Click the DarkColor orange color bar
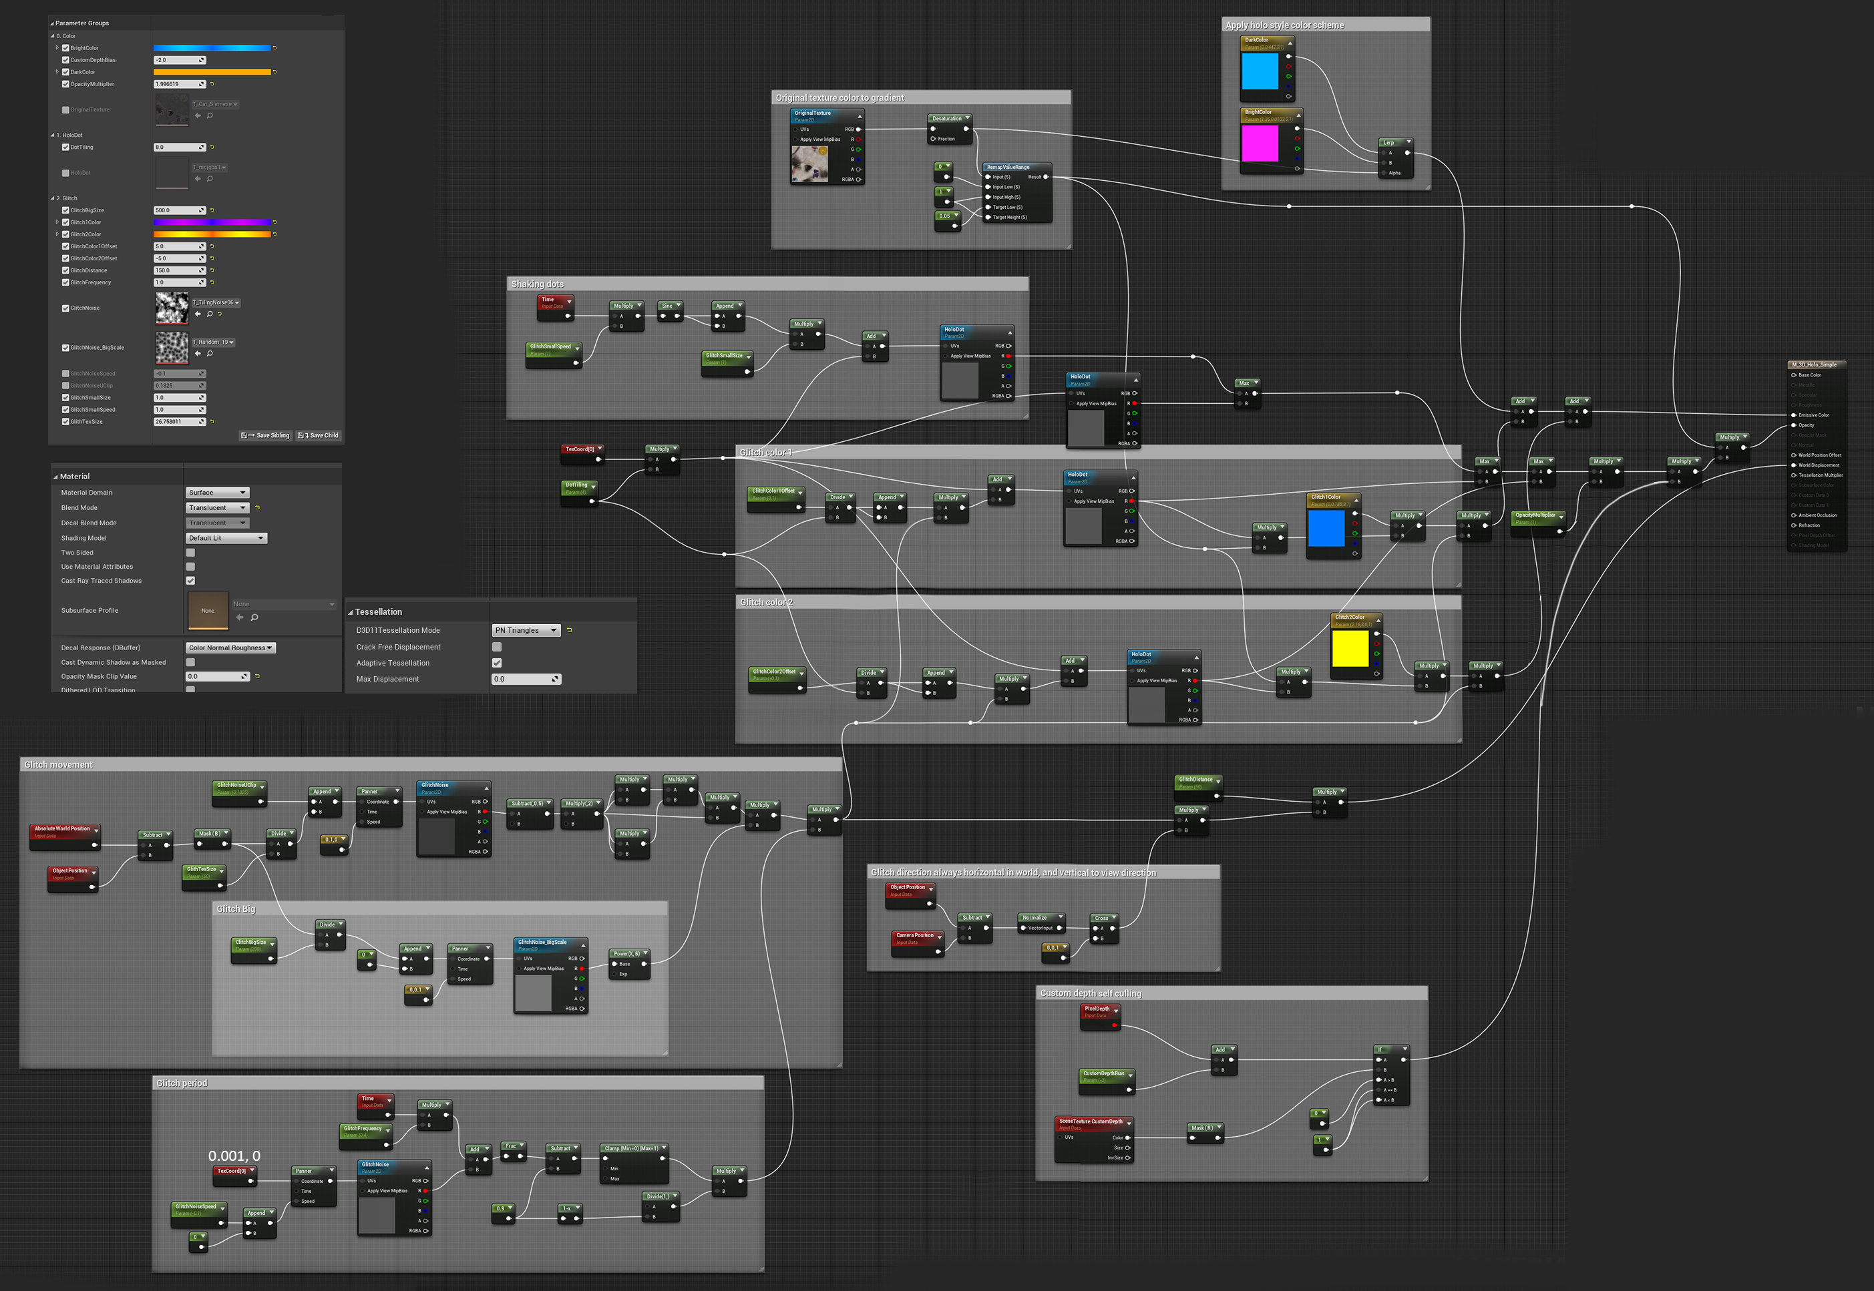This screenshot has height=1291, width=1874. [212, 72]
